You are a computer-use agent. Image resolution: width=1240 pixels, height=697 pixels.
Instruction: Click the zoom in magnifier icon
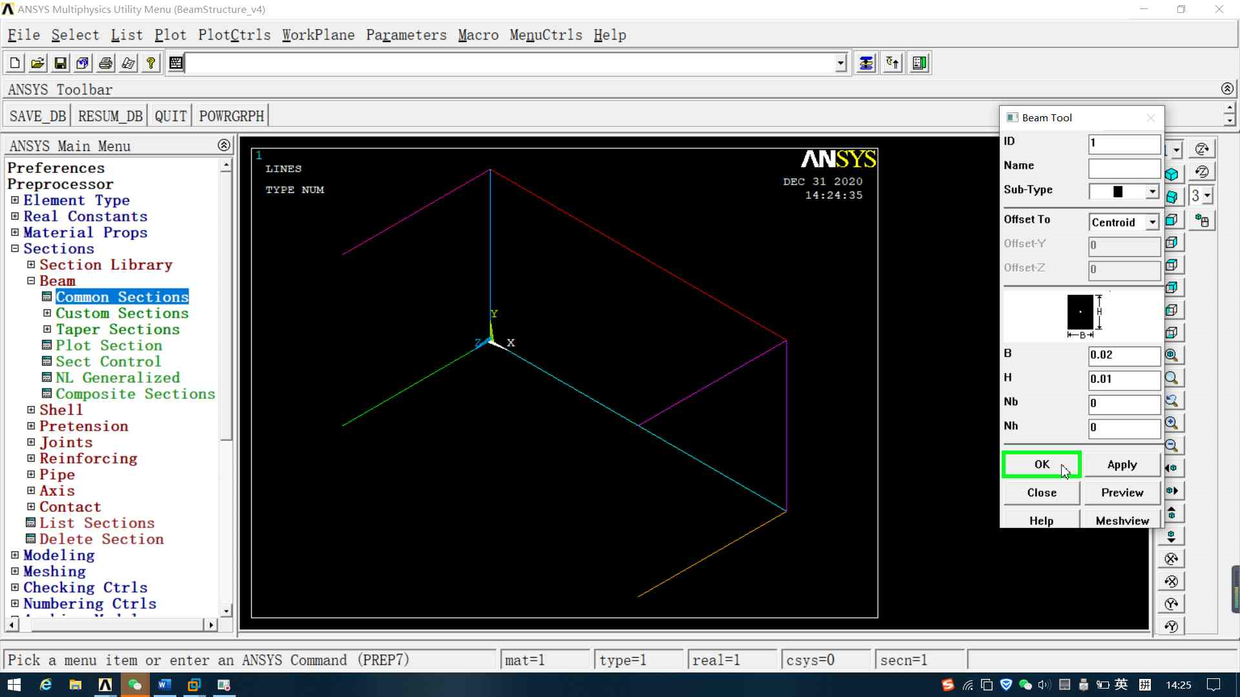[1172, 423]
